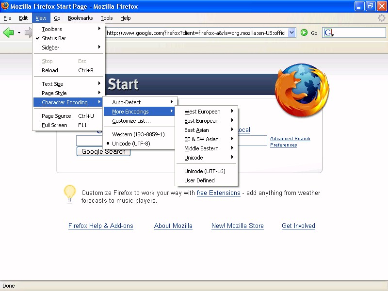Open the Go menu
This screenshot has width=388, height=291.
[57, 18]
